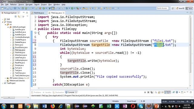Screen dimensions: 194x109
Task: Click the console Pin Console icon
Action: coord(173,92)
